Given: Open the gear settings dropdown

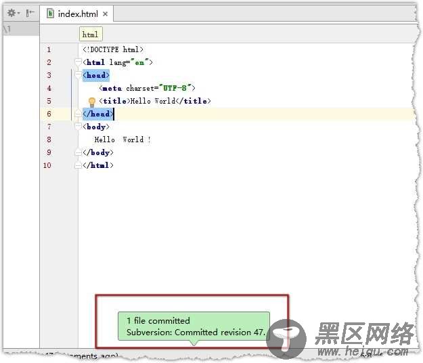Looking at the screenshot, I should (x=14, y=13).
